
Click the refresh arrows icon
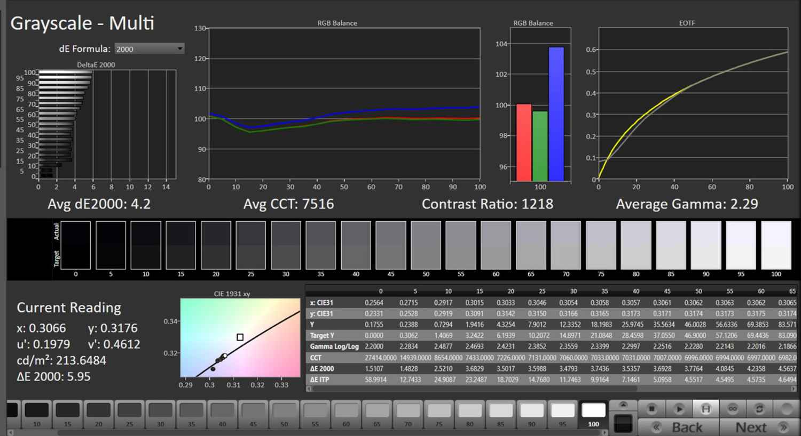pyautogui.click(x=759, y=409)
